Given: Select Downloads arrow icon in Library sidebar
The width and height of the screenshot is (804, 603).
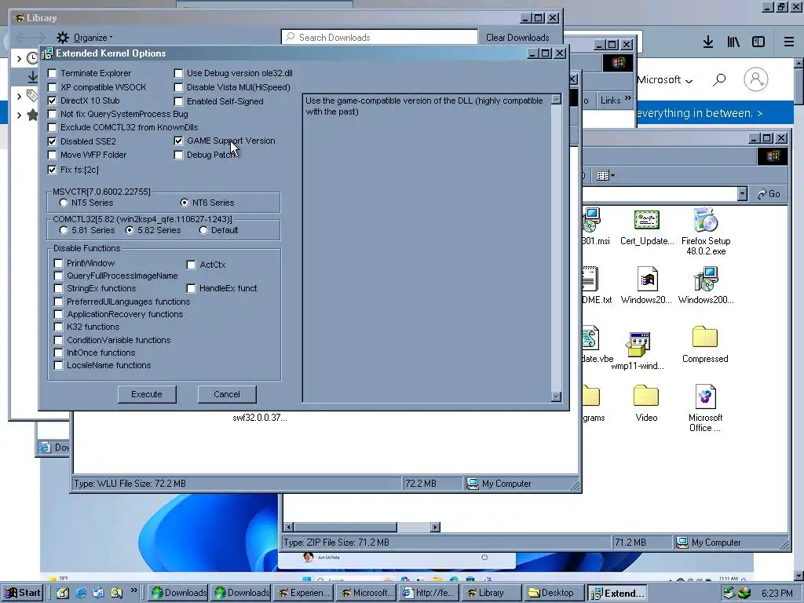Looking at the screenshot, I should [32, 77].
